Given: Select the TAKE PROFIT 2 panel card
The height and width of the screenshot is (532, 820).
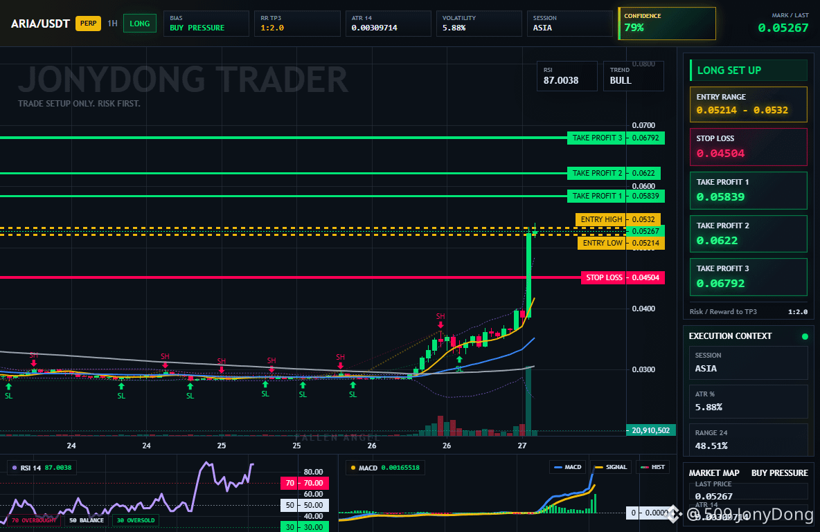Looking at the screenshot, I should [x=749, y=234].
